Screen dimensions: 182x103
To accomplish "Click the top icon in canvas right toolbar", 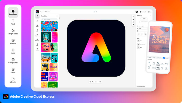I will [133, 17].
